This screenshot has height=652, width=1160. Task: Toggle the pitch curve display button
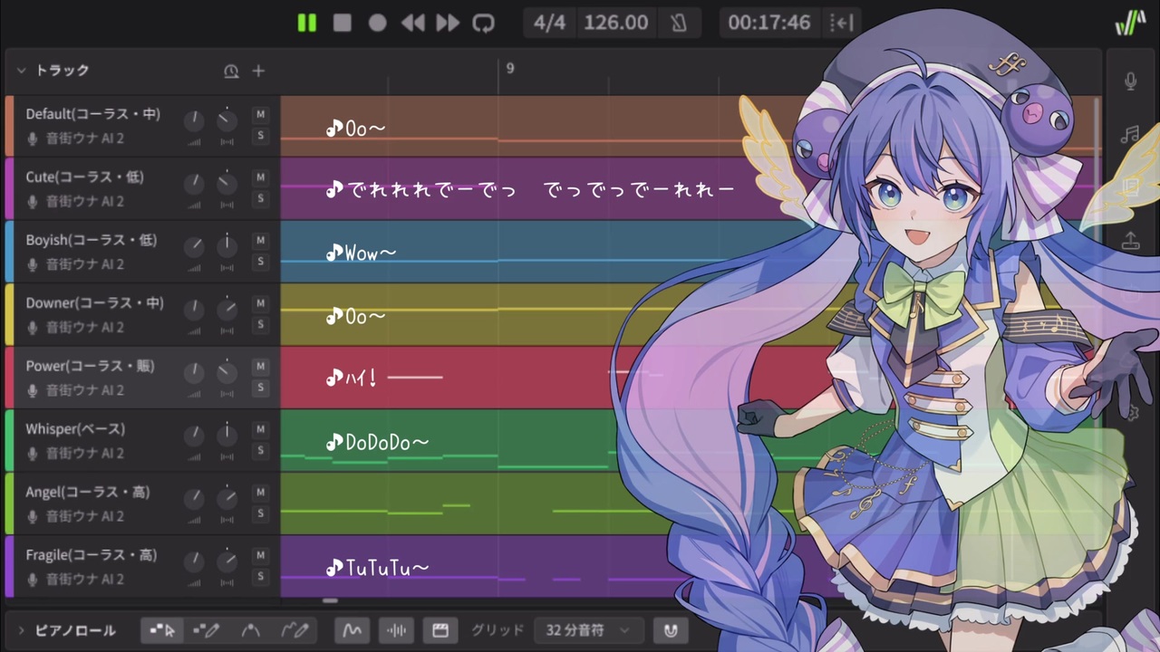353,630
